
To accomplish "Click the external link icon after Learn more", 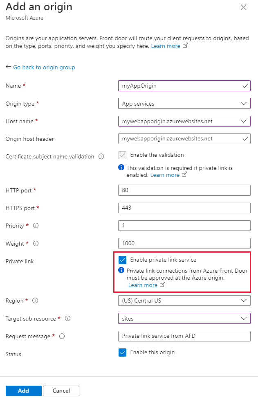I will (x=186, y=46).
